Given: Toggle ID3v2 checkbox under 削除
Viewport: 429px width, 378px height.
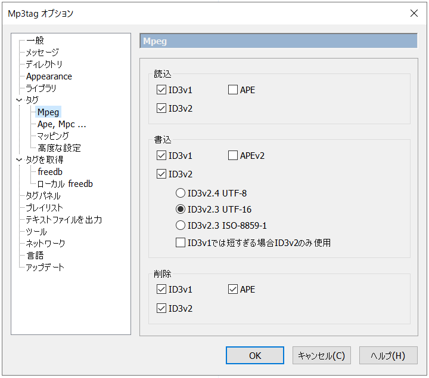Looking at the screenshot, I should click(x=161, y=308).
